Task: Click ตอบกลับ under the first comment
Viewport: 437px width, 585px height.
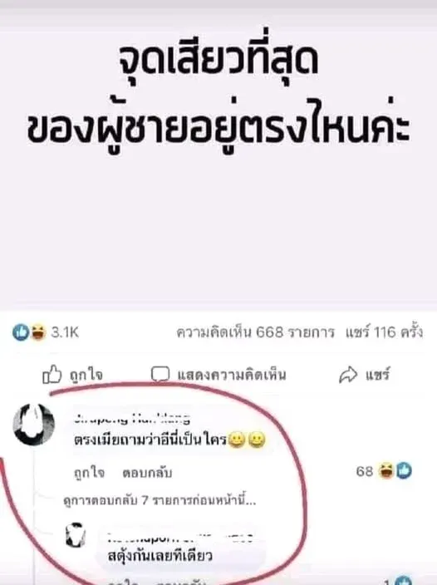Action: point(147,473)
